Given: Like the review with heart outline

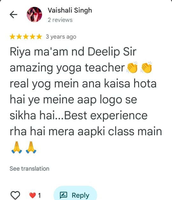Looking at the screenshot, I should pyautogui.click(x=15, y=195).
